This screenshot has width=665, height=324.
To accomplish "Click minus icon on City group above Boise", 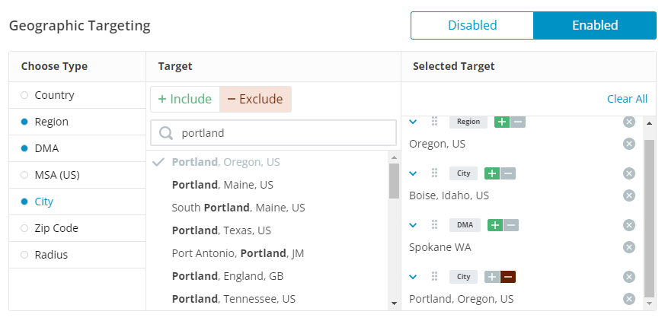I will [x=508, y=173].
